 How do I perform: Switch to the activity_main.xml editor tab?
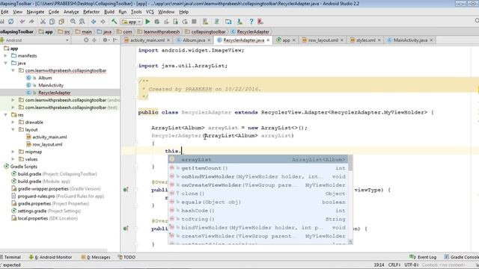tap(147, 40)
